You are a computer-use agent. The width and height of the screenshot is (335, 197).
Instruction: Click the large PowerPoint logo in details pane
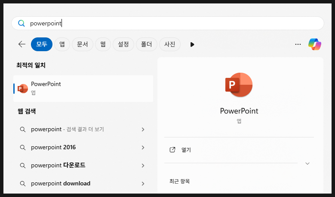point(239,85)
